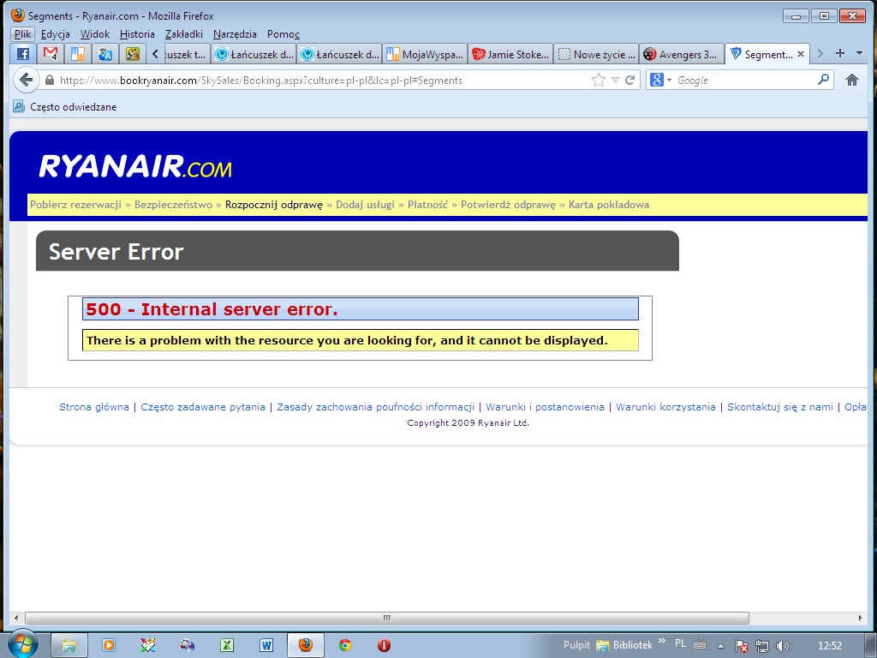877x658 pixels.
Task: Close the Segments tab
Action: click(x=801, y=54)
